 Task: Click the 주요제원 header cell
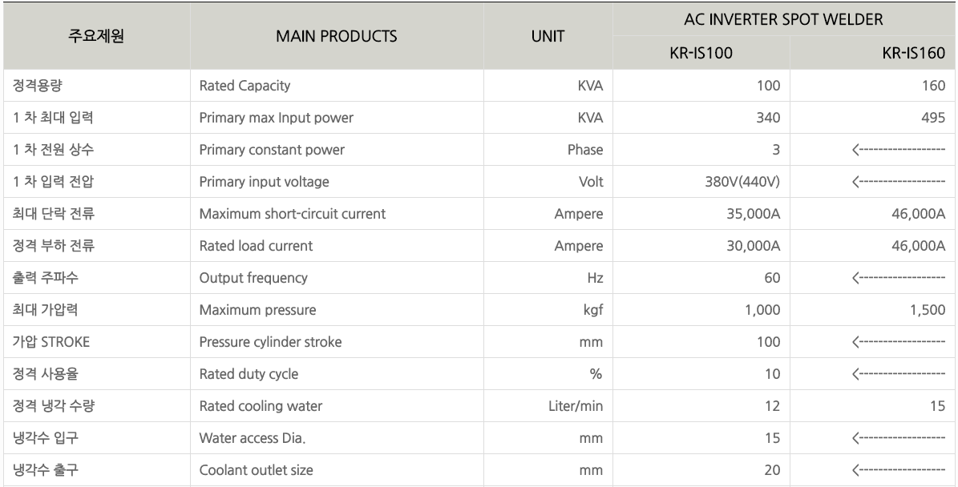[96, 36]
